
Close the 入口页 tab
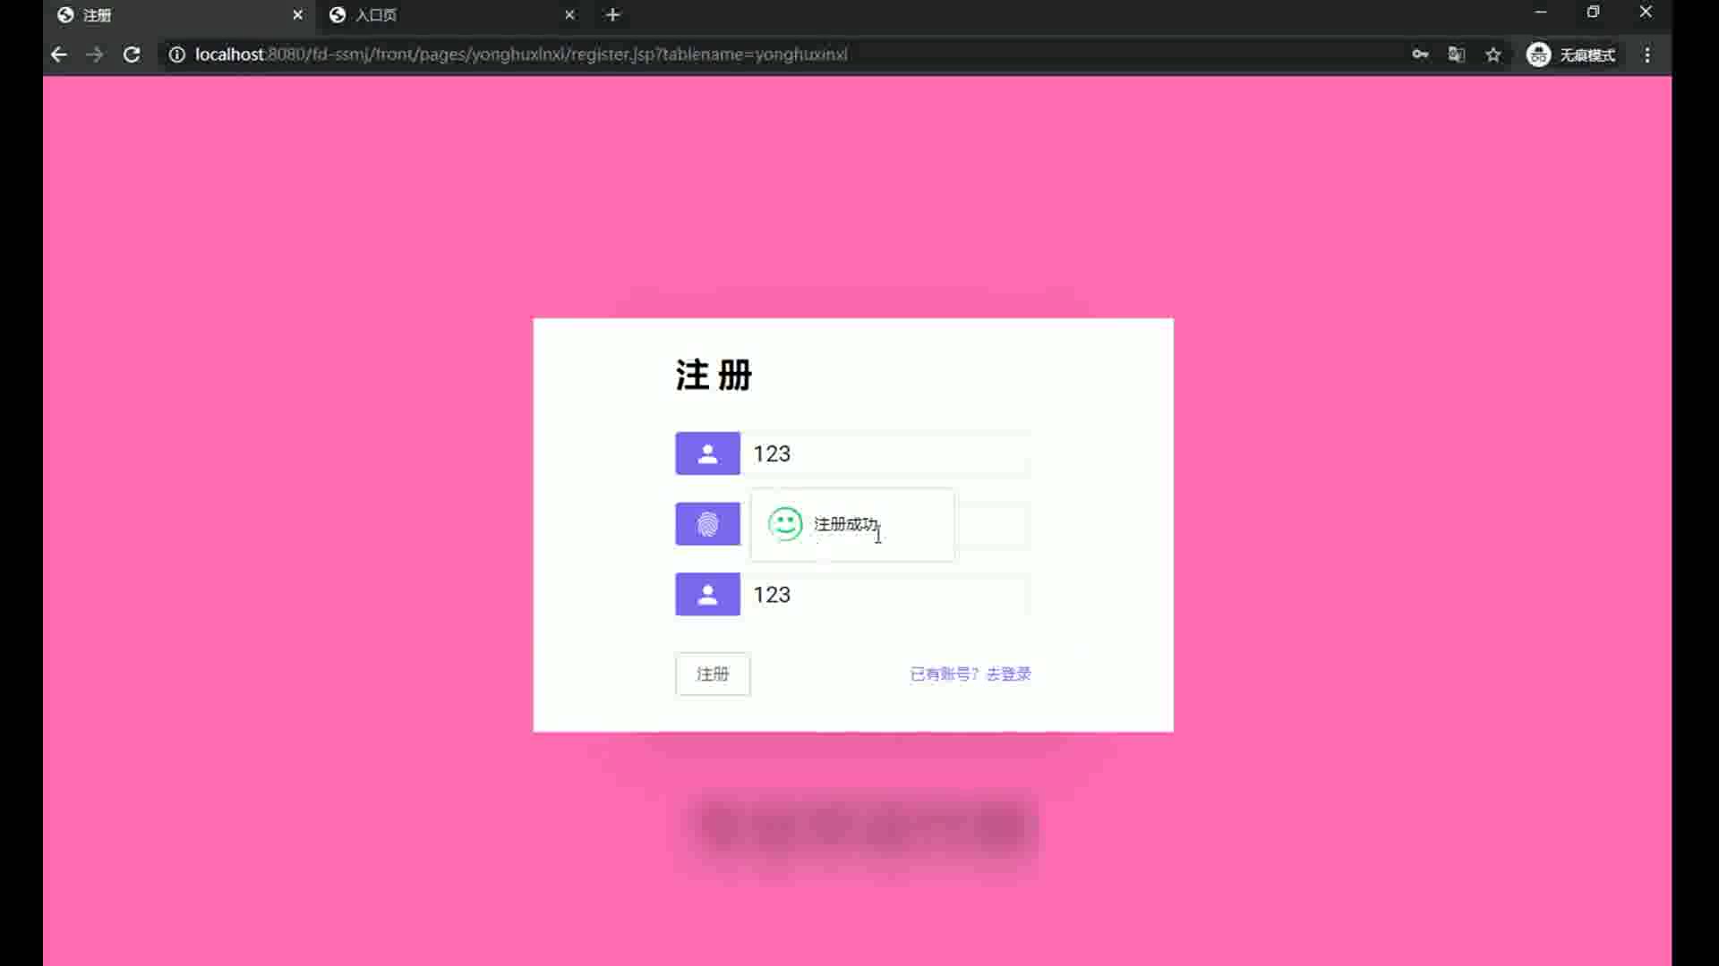tap(569, 15)
